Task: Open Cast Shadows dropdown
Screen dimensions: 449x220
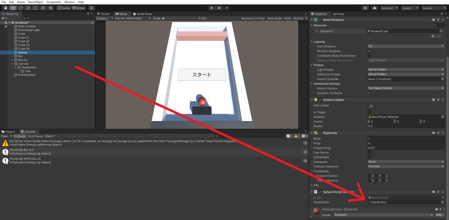Action: (406, 46)
